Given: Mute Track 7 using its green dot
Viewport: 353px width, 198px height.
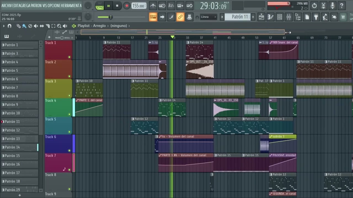Looking at the screenshot, I should pyautogui.click(x=69, y=170).
